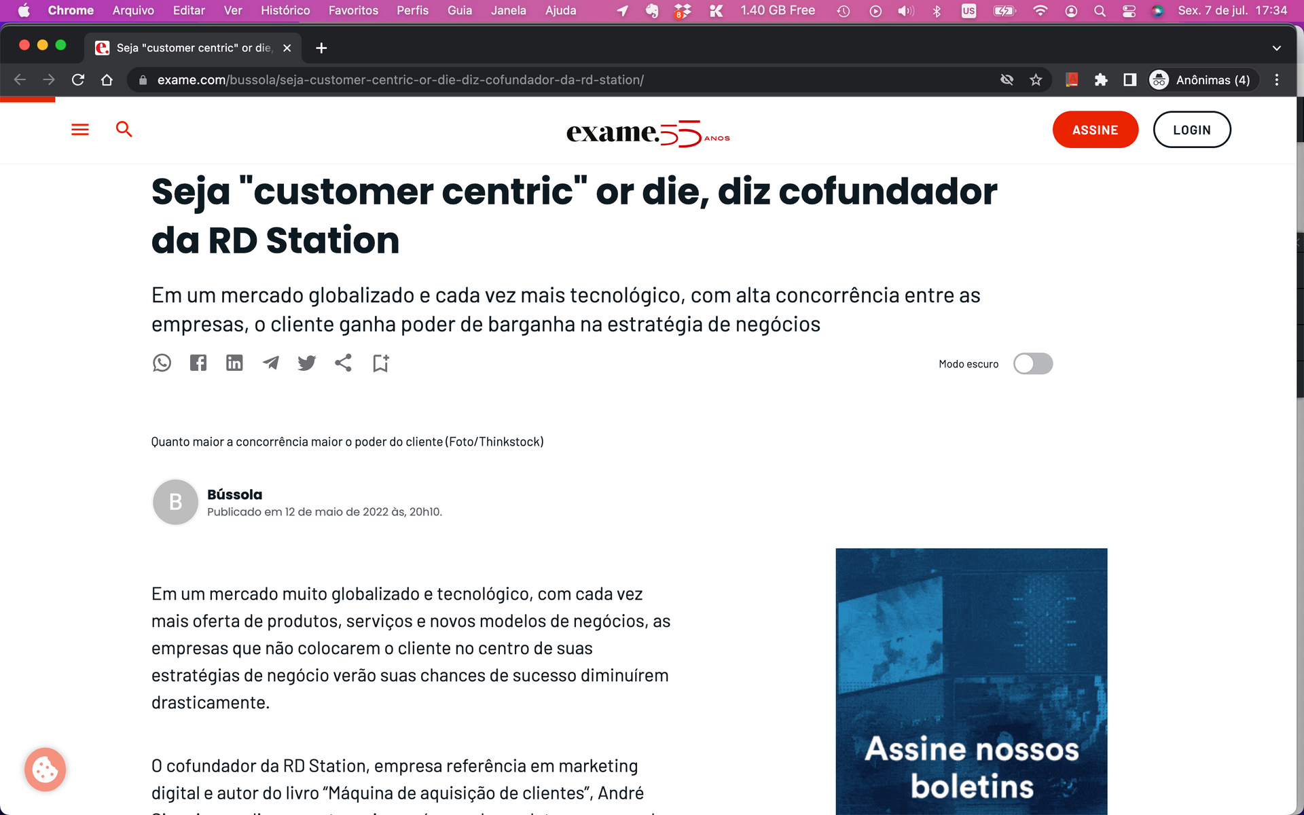The image size is (1304, 815).
Task: Share article on LinkedIn icon
Action: pyautogui.click(x=234, y=363)
